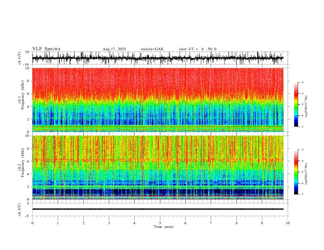The height and width of the screenshot is (250, 324).
Task: Click ch.1 spectrogram frequency tick "8"
Action: click(29, 81)
